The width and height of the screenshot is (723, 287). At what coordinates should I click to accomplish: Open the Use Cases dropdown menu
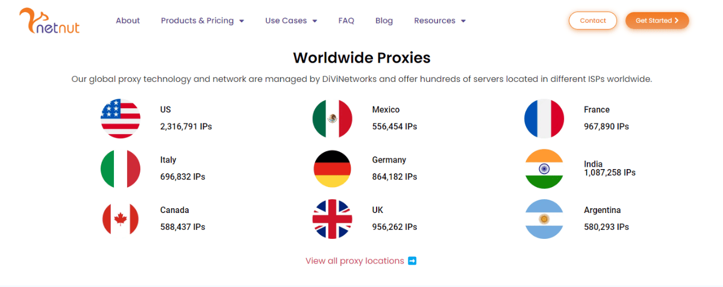pos(290,20)
